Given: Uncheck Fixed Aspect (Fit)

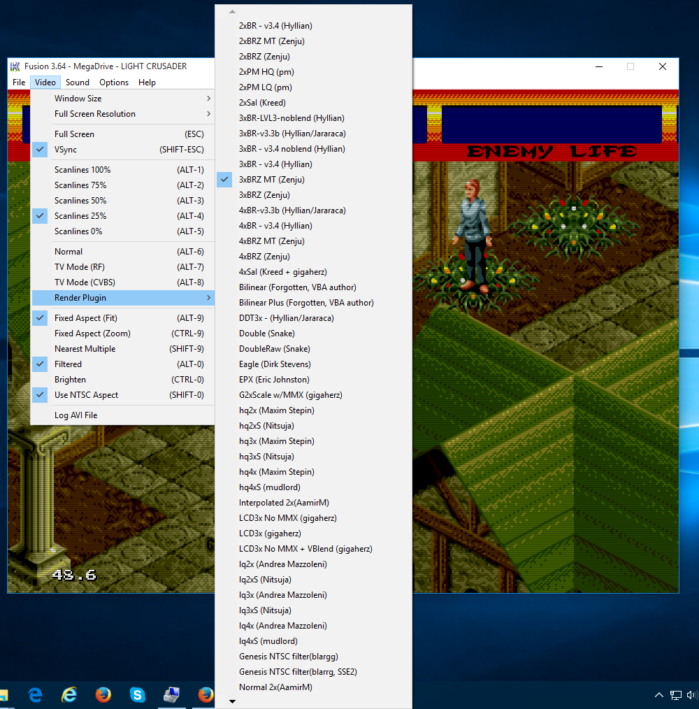Looking at the screenshot, I should (x=122, y=318).
